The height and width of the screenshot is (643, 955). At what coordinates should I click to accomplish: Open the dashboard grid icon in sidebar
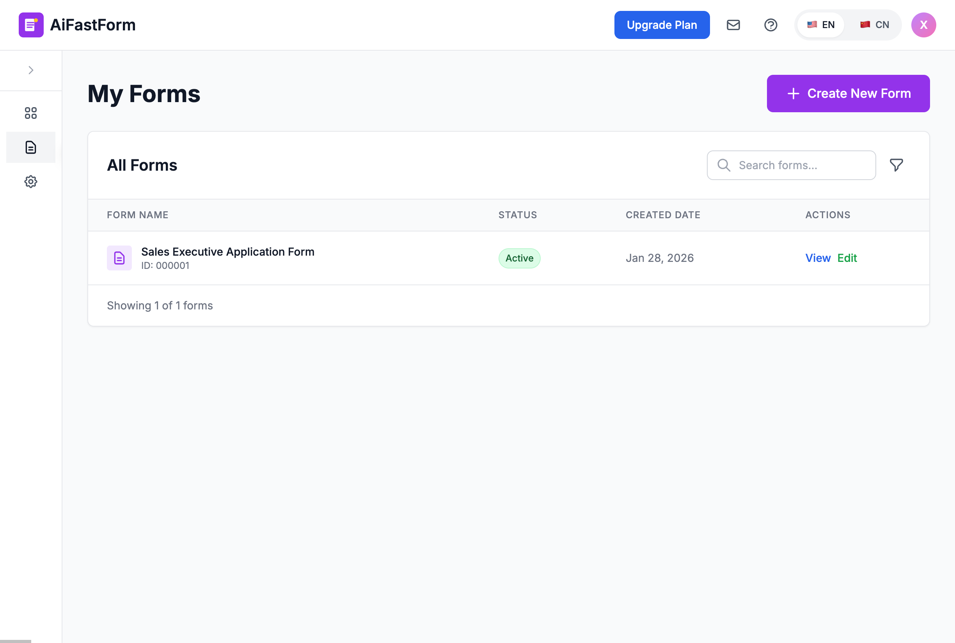pyautogui.click(x=31, y=113)
